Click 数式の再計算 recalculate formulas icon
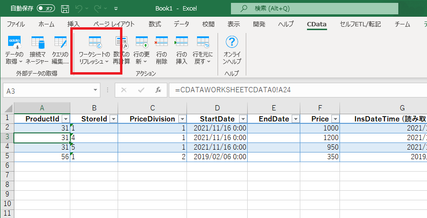The height and width of the screenshot is (218, 427). click(x=121, y=43)
